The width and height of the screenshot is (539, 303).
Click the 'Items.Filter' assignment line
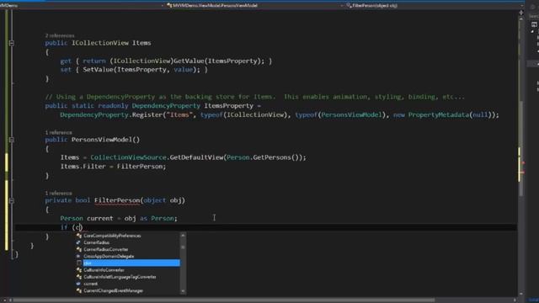pos(113,167)
